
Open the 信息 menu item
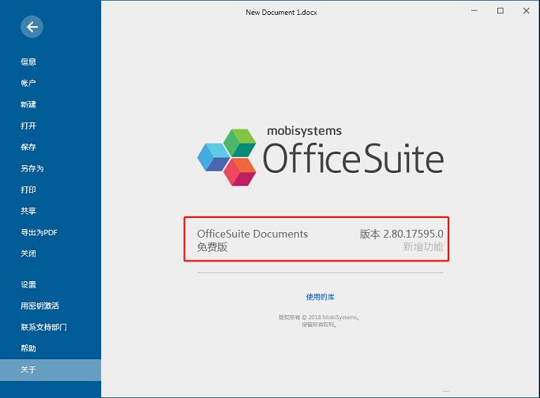pos(28,62)
